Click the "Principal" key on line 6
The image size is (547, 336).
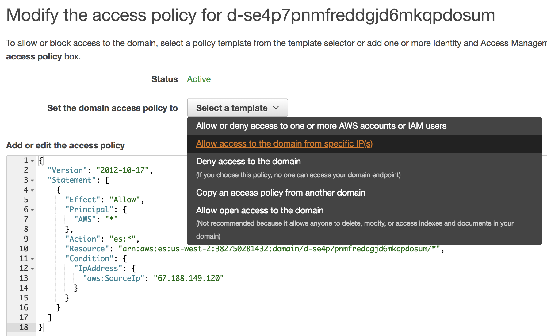[x=89, y=209]
